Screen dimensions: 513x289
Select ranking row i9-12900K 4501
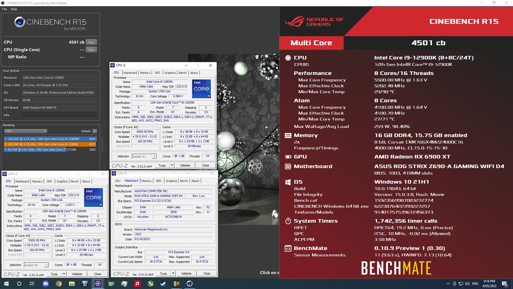50,144
